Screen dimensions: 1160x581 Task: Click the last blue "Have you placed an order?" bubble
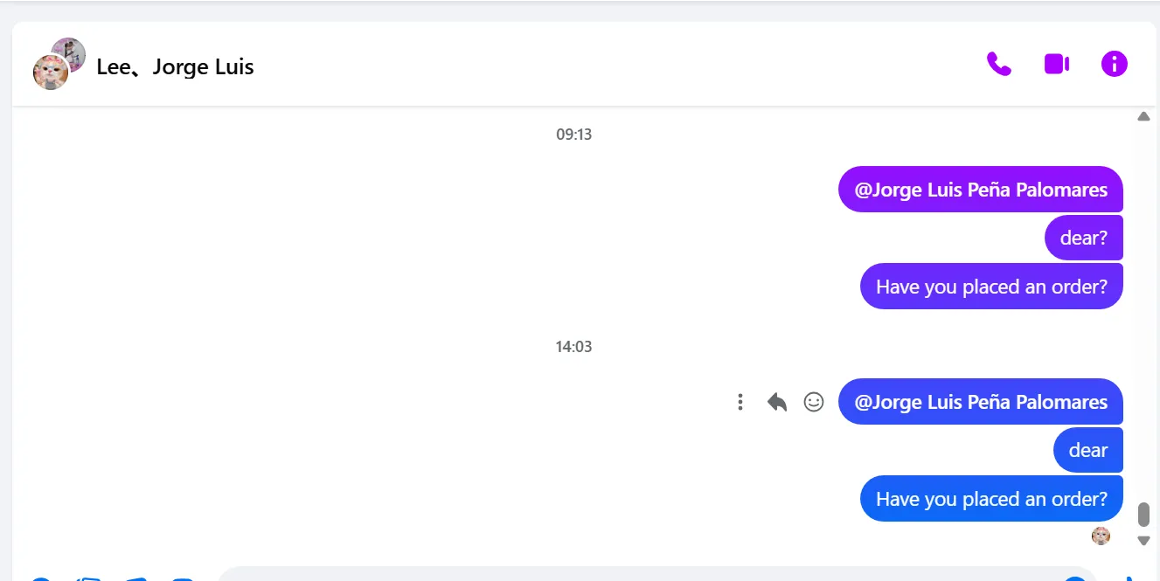pyautogui.click(x=991, y=499)
